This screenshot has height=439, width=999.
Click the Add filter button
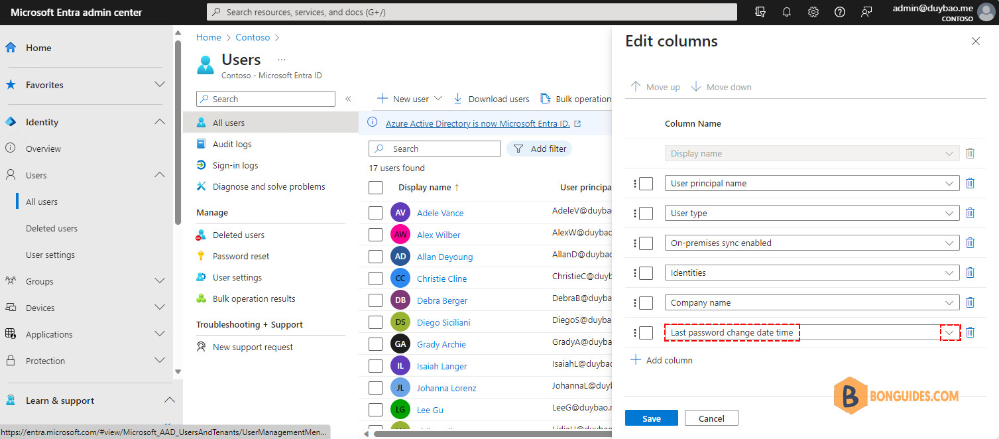pos(540,149)
